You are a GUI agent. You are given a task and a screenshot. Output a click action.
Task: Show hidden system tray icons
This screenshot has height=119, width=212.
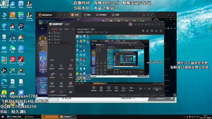(x=184, y=117)
